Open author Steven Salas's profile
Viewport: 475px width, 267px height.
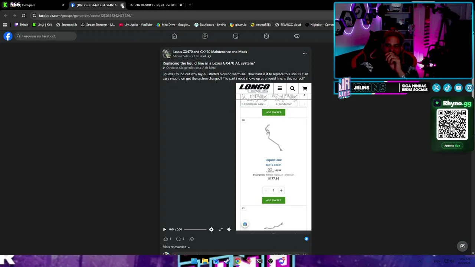[181, 56]
